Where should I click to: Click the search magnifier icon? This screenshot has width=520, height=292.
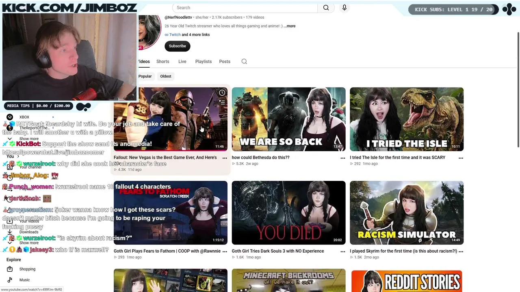pyautogui.click(x=326, y=8)
